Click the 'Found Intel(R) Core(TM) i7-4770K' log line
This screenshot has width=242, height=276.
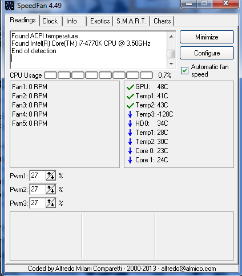(81, 43)
